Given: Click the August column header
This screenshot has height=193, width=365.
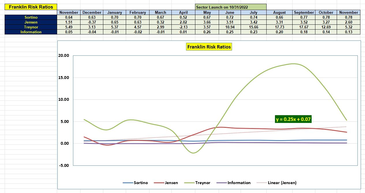Looking at the screenshot, I should pyautogui.click(x=279, y=12).
